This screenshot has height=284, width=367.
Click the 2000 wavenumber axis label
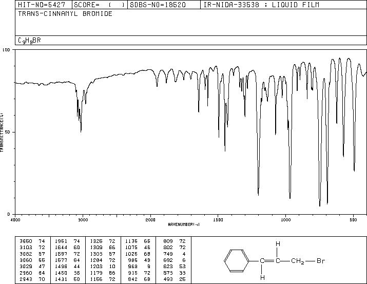point(150,220)
